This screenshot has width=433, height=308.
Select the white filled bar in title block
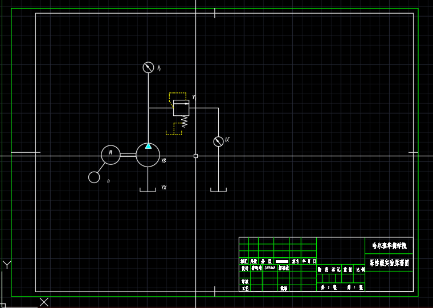coord(282,261)
